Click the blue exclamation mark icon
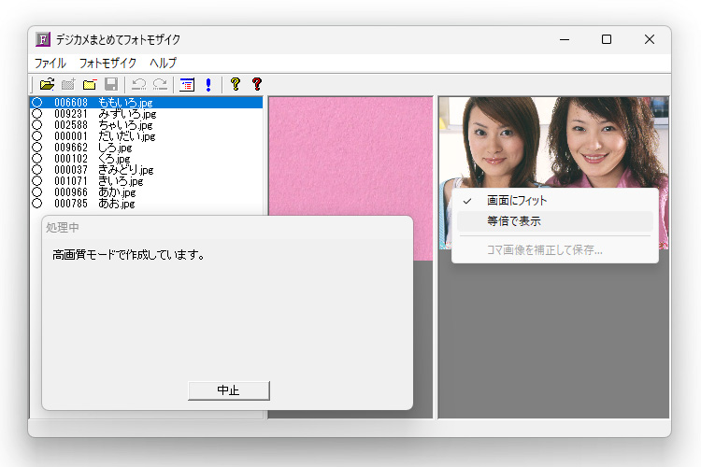 (x=207, y=84)
